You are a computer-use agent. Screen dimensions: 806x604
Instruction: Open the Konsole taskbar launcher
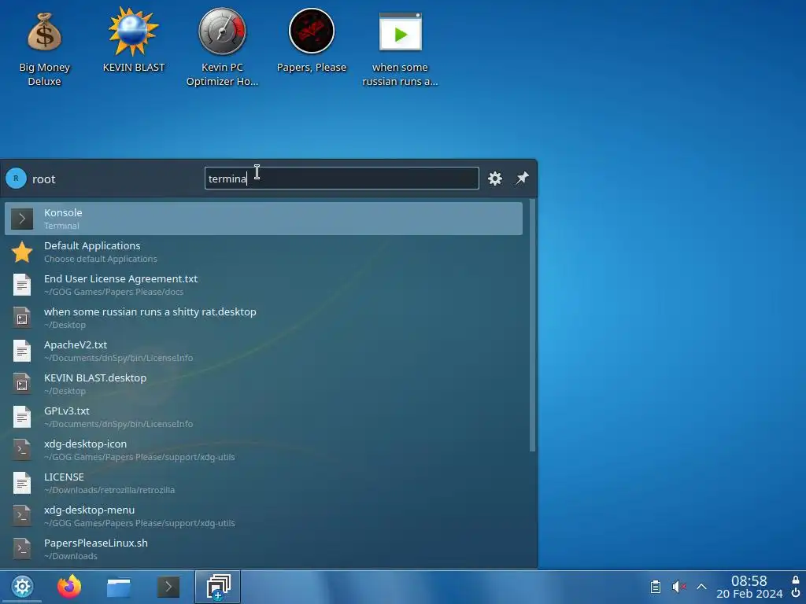click(168, 587)
